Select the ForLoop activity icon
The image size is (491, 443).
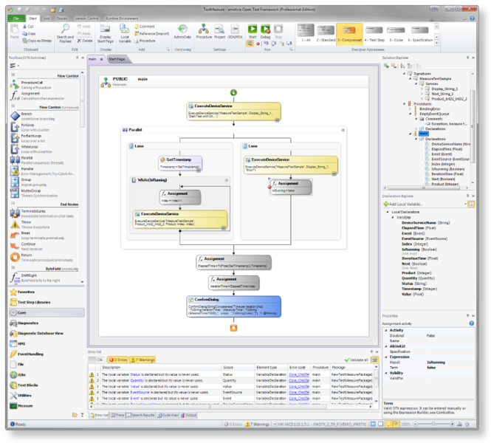pyautogui.click(x=15, y=126)
